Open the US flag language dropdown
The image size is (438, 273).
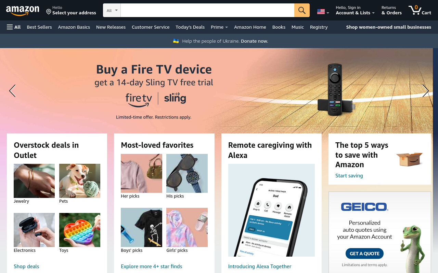coord(323,12)
